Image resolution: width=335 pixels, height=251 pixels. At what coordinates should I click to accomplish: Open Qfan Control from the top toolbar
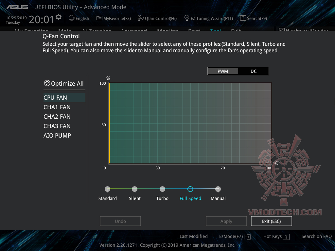(x=157, y=18)
